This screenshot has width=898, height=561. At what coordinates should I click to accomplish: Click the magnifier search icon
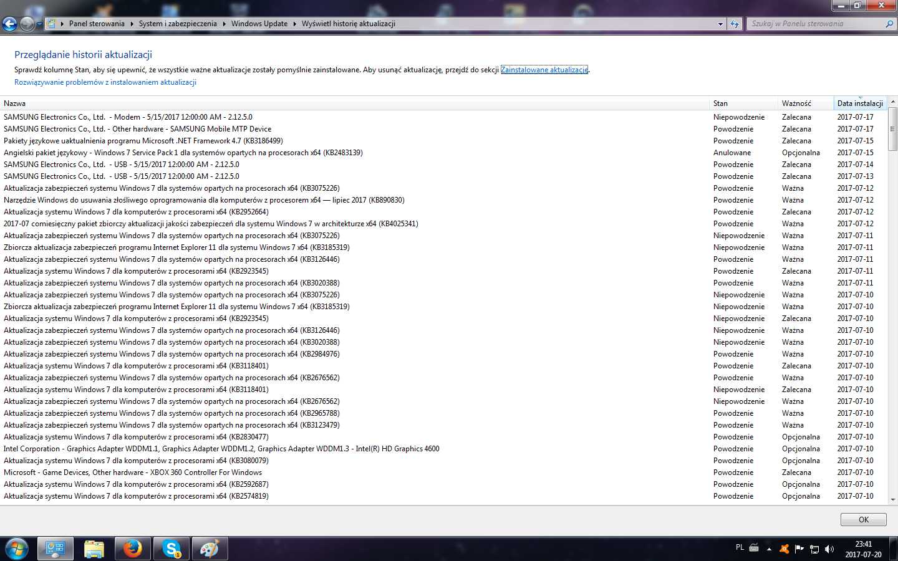tap(889, 24)
